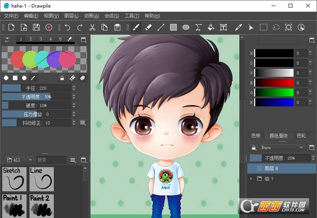Select the Laser pointer tool
Image resolution: width=317 pixels, height=218 pixels.
[251, 27]
